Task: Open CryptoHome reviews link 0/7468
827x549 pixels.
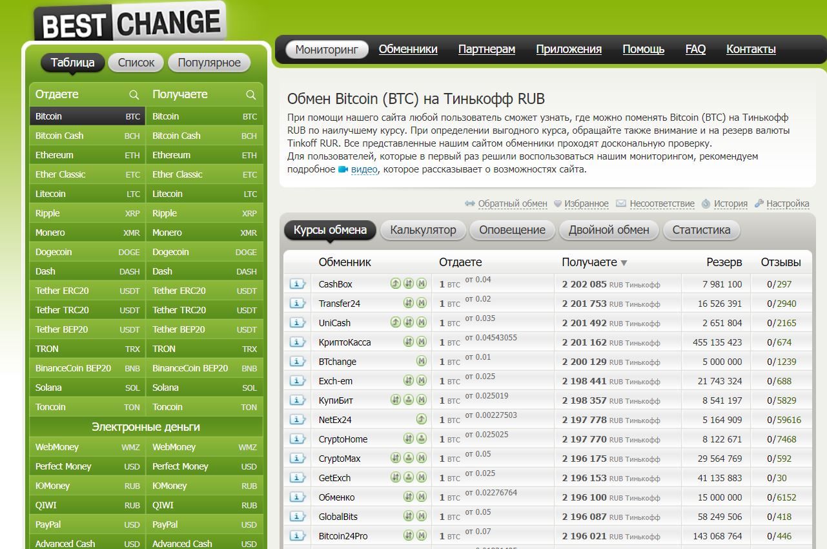Action: (782, 439)
